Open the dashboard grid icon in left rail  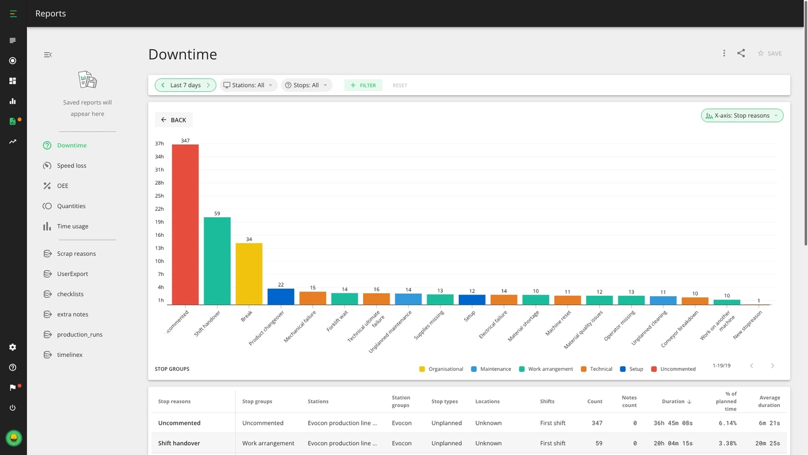click(x=13, y=81)
